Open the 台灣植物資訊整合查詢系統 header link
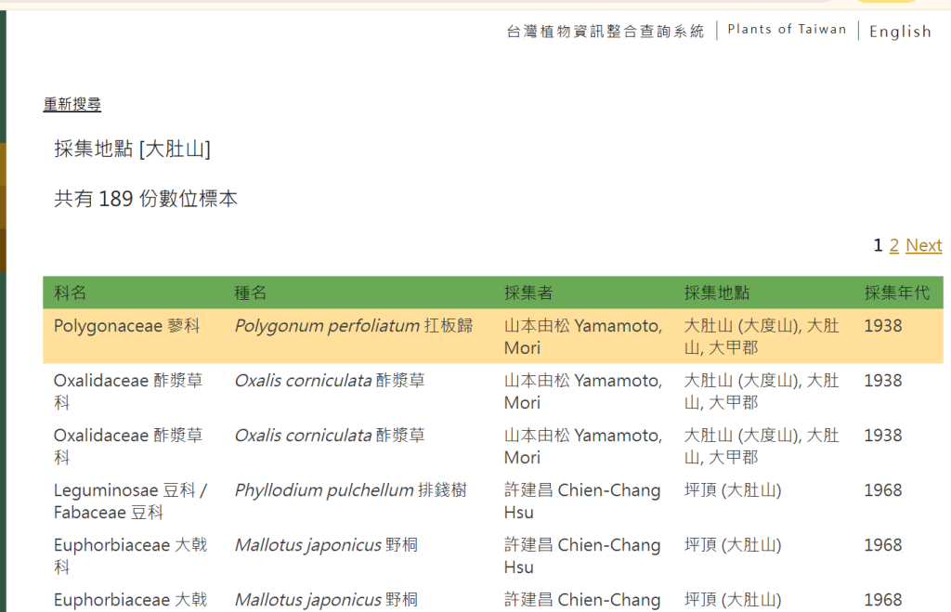951x612 pixels. coord(606,32)
